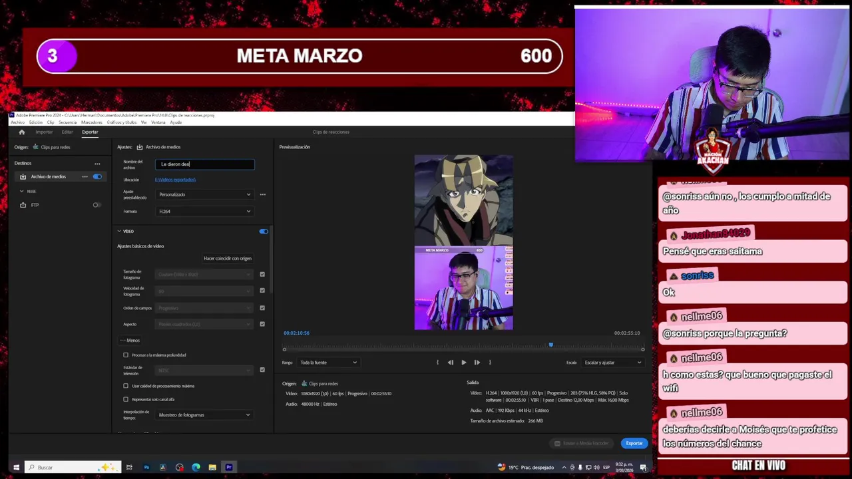Uncheck match source for Aspecto

[x=262, y=324]
